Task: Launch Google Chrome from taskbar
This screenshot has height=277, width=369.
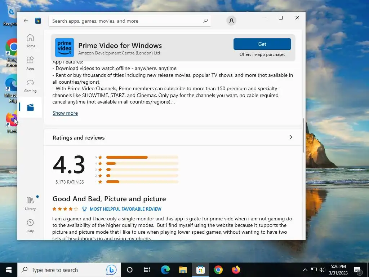Action: [218, 270]
